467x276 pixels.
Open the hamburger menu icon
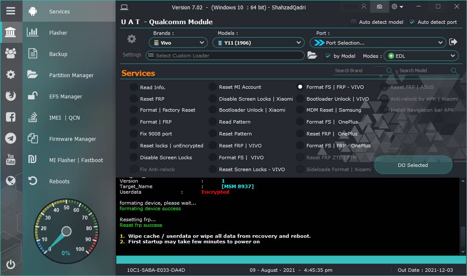tap(11, 11)
